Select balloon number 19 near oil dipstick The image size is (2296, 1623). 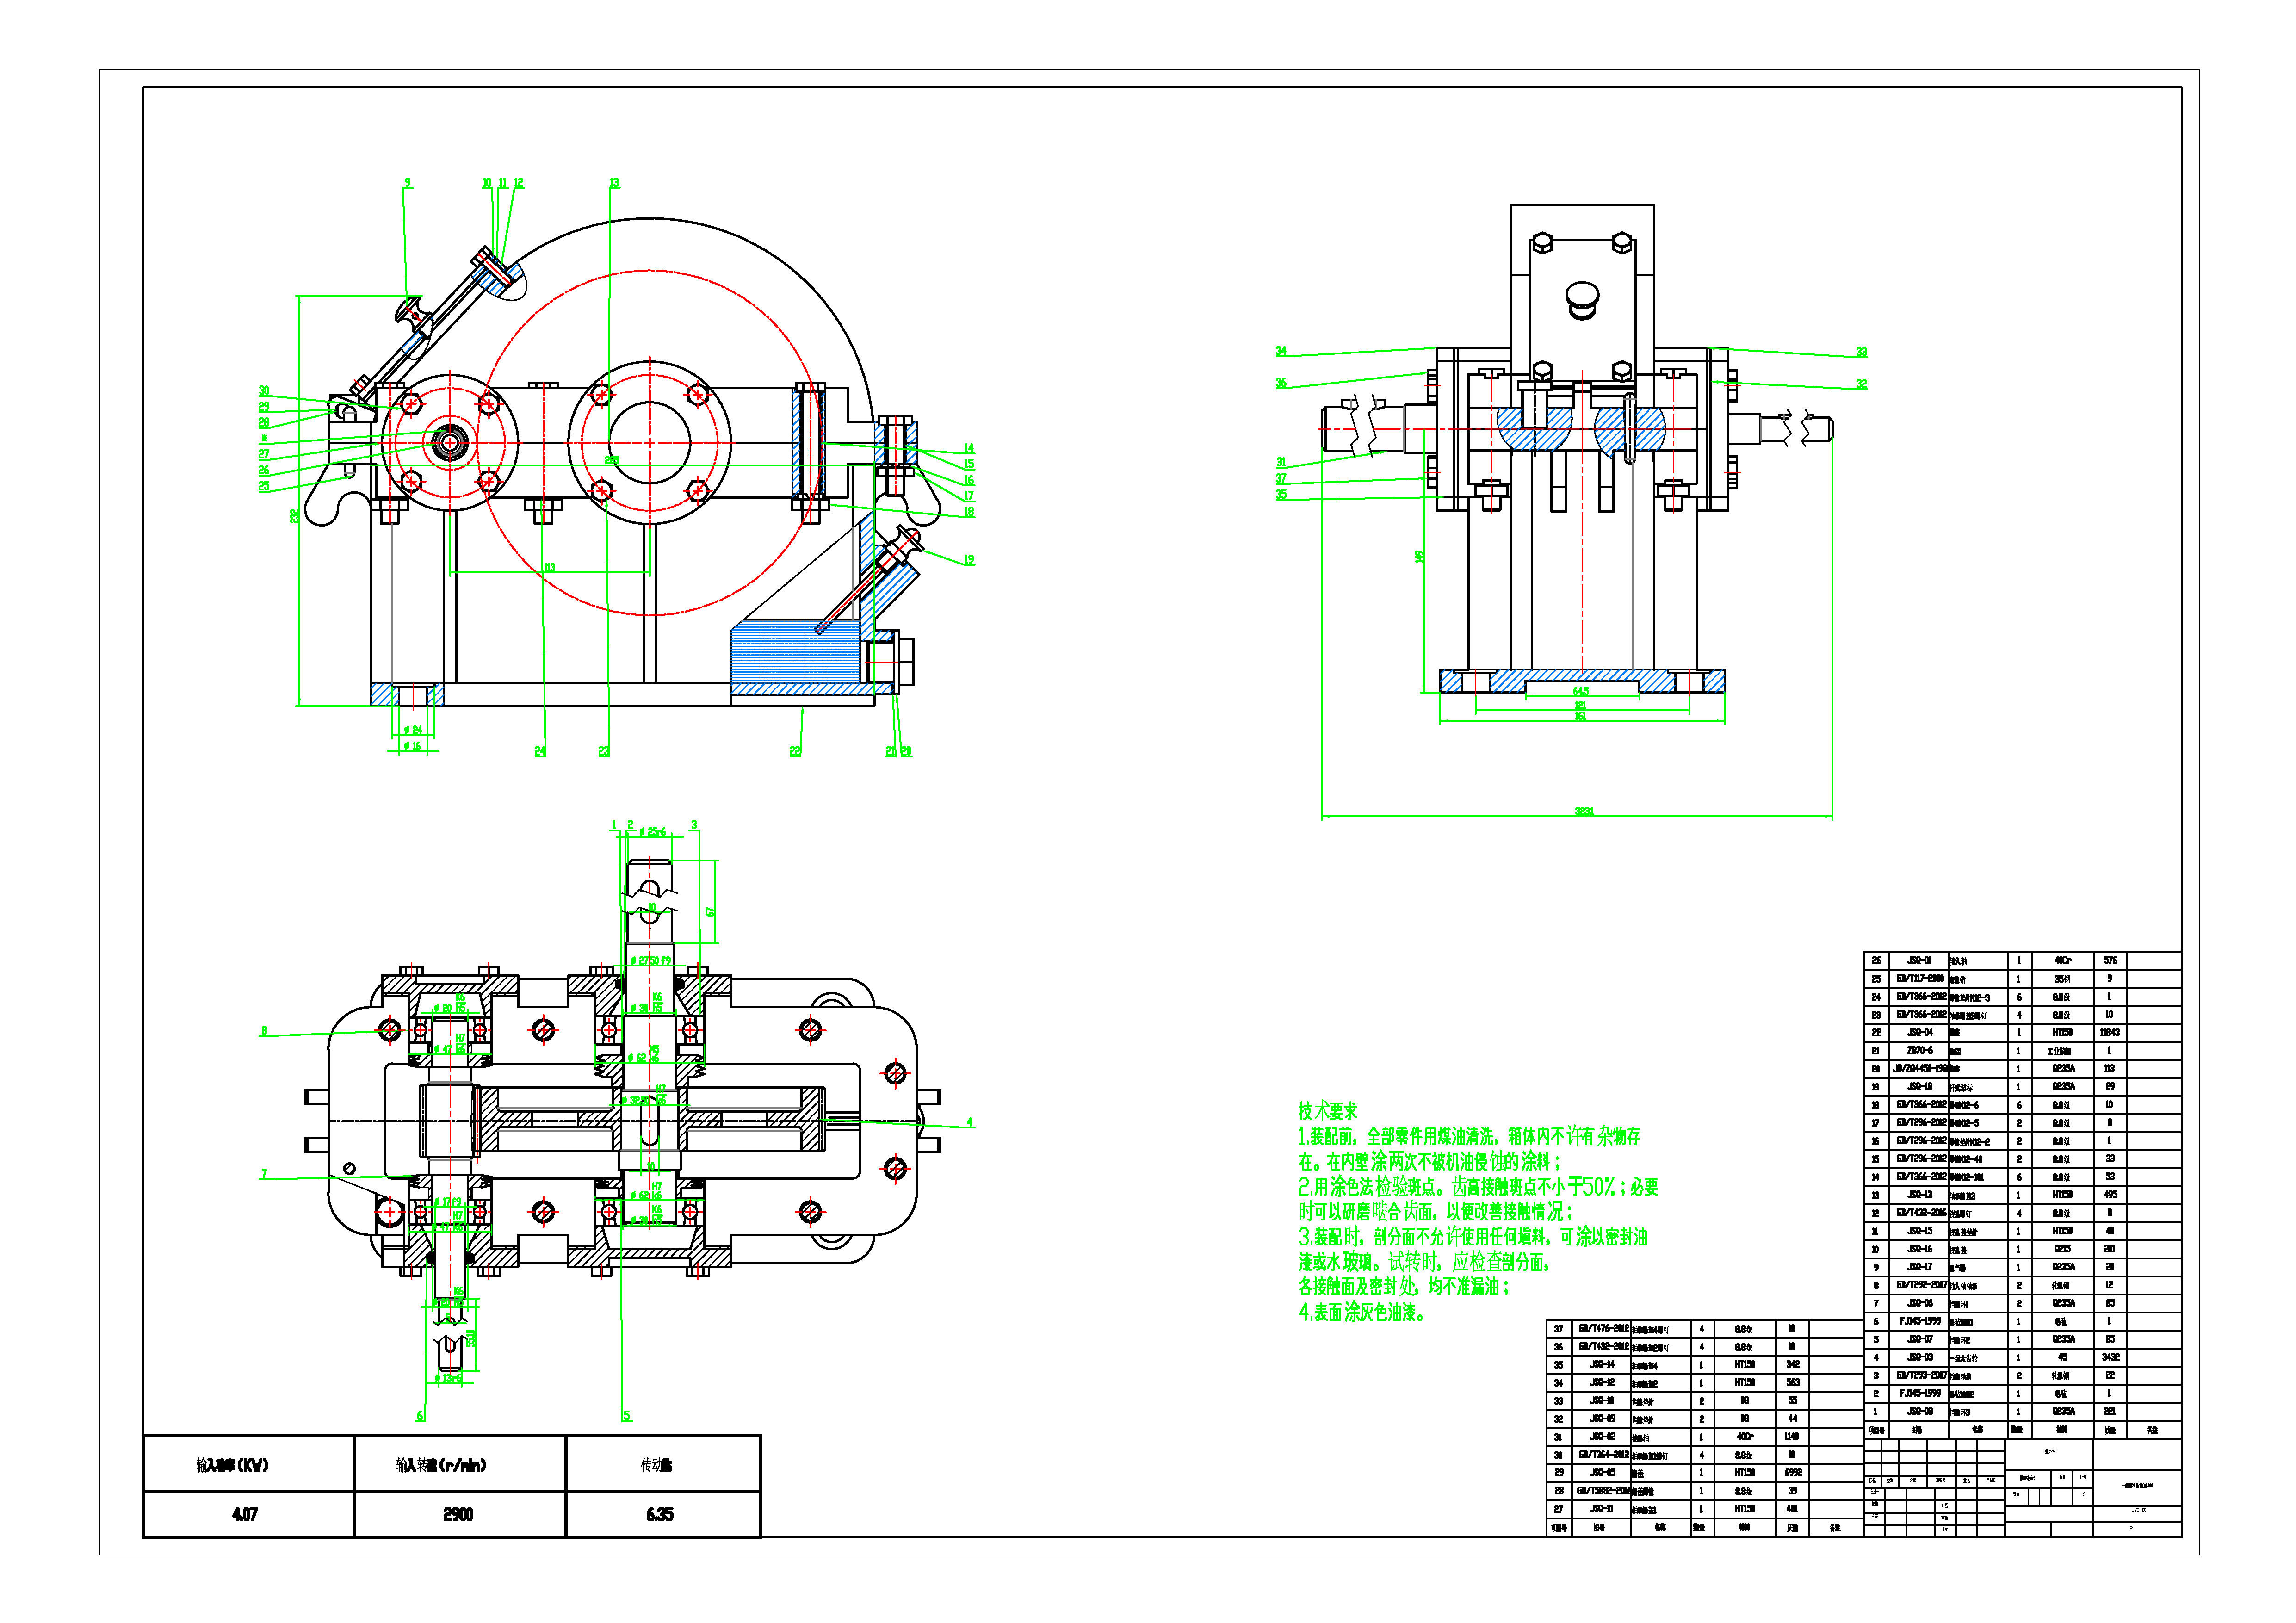[969, 560]
